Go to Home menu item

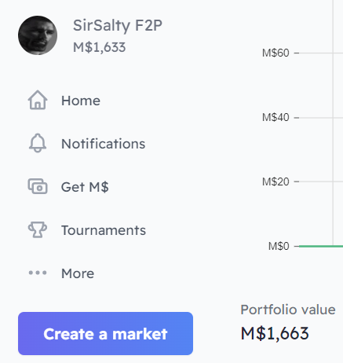tap(64, 100)
